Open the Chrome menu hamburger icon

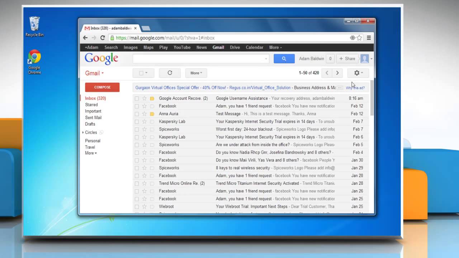pos(369,38)
